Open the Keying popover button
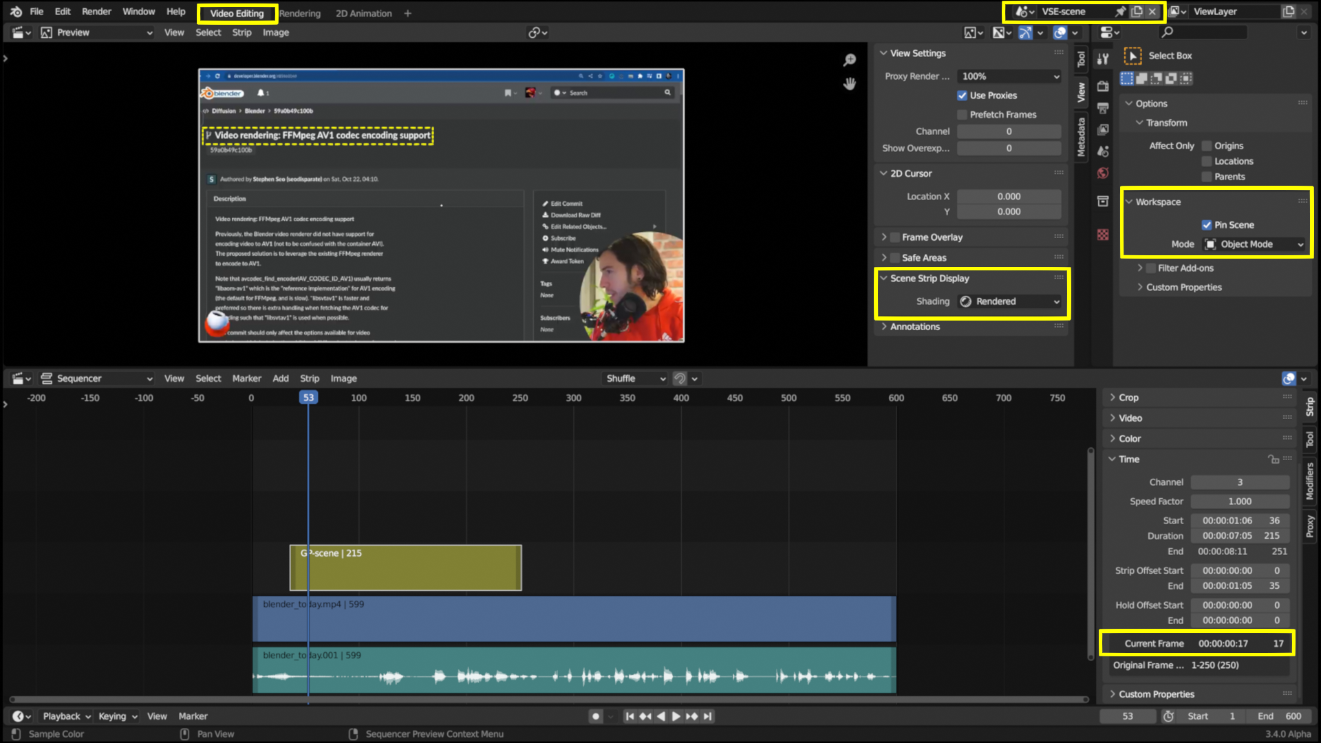1321x743 pixels. click(118, 716)
